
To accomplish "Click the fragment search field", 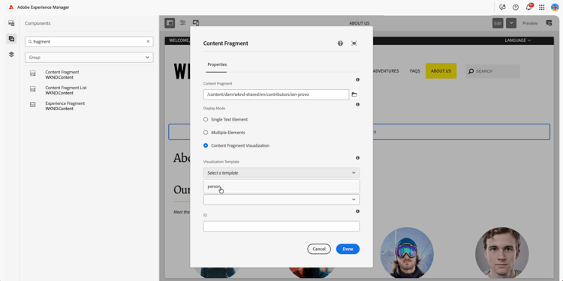I will click(x=89, y=41).
